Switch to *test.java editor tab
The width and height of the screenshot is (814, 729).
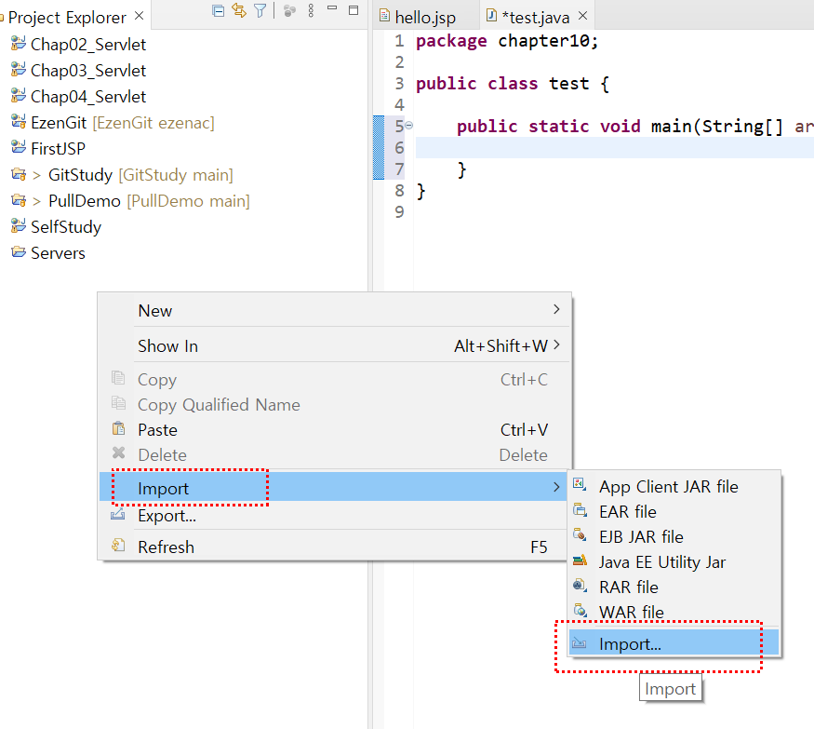[535, 18]
